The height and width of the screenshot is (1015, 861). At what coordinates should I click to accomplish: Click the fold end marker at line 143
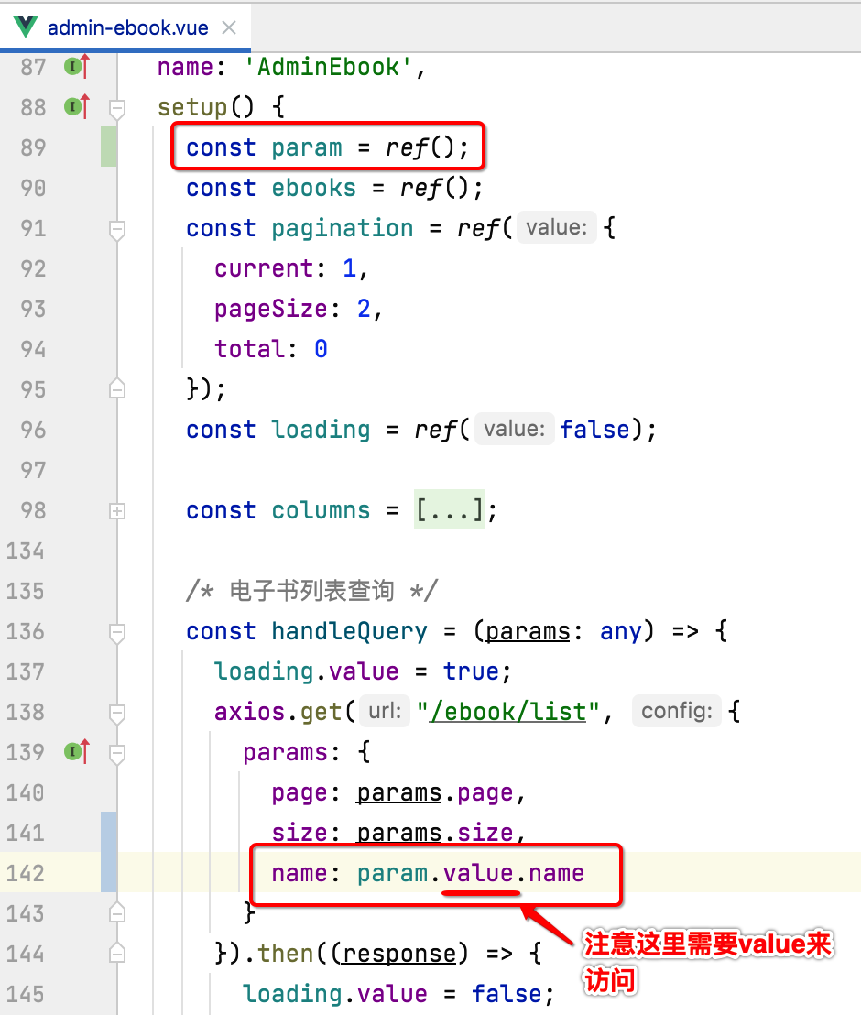pyautogui.click(x=117, y=912)
